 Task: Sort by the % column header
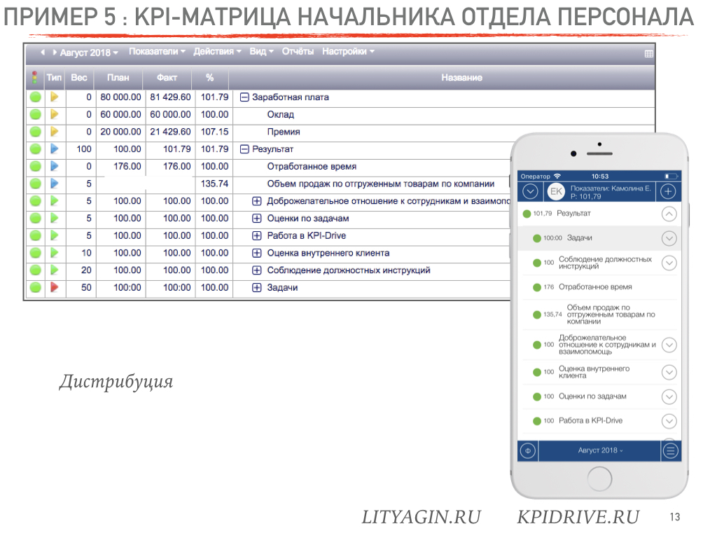[210, 78]
